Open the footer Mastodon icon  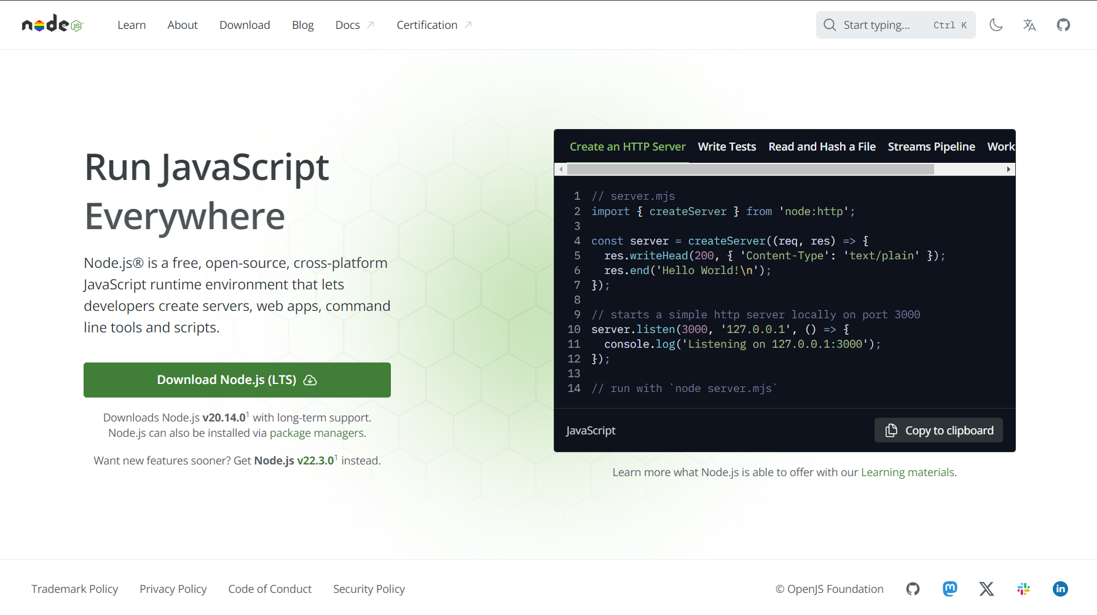pyautogui.click(x=950, y=589)
